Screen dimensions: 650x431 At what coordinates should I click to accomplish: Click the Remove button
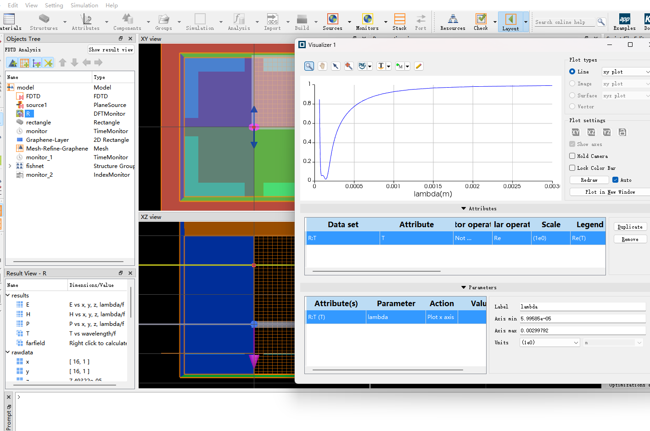pyautogui.click(x=630, y=239)
